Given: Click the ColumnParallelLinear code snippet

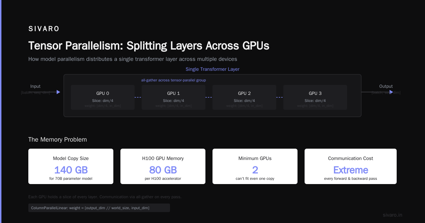Looking at the screenshot, I should click(99, 208).
